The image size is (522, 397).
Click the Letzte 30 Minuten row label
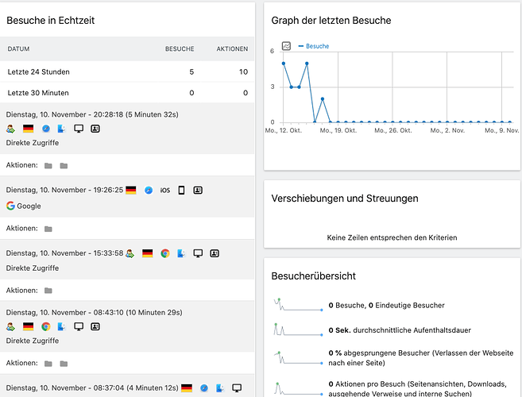[38, 93]
